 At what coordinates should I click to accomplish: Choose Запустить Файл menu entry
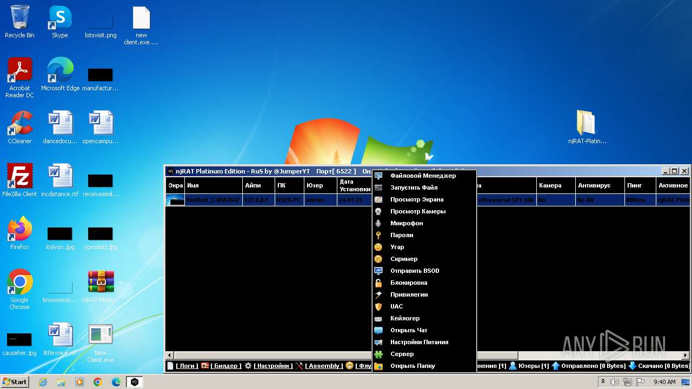point(424,187)
